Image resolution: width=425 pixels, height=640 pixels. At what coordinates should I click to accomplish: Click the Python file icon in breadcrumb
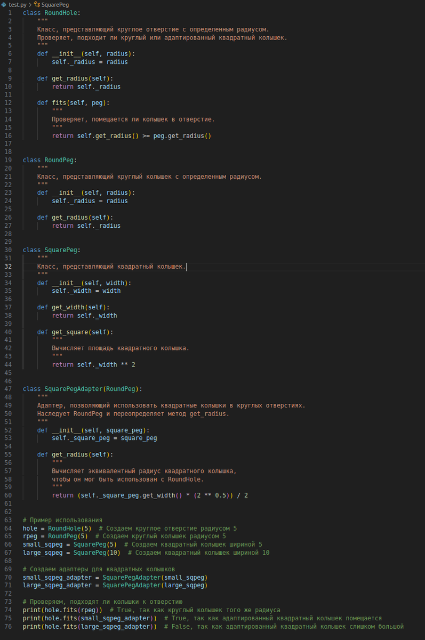click(x=4, y=4)
